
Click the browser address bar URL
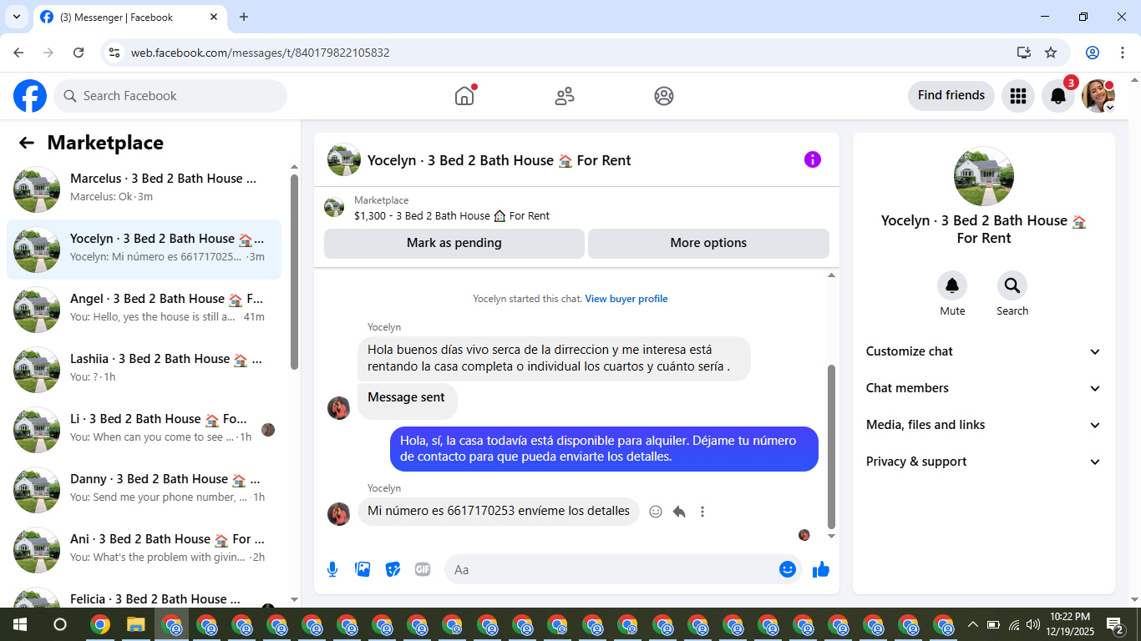(261, 53)
